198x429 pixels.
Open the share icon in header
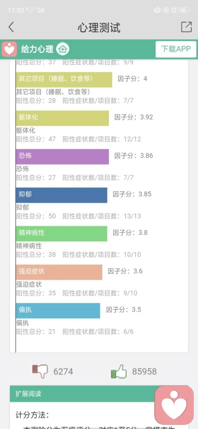pos(186,27)
